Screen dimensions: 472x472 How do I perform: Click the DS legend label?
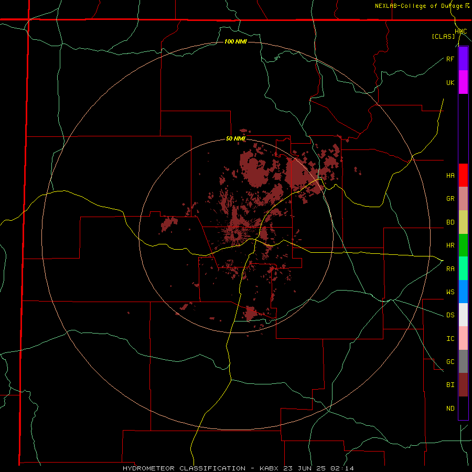point(450,315)
